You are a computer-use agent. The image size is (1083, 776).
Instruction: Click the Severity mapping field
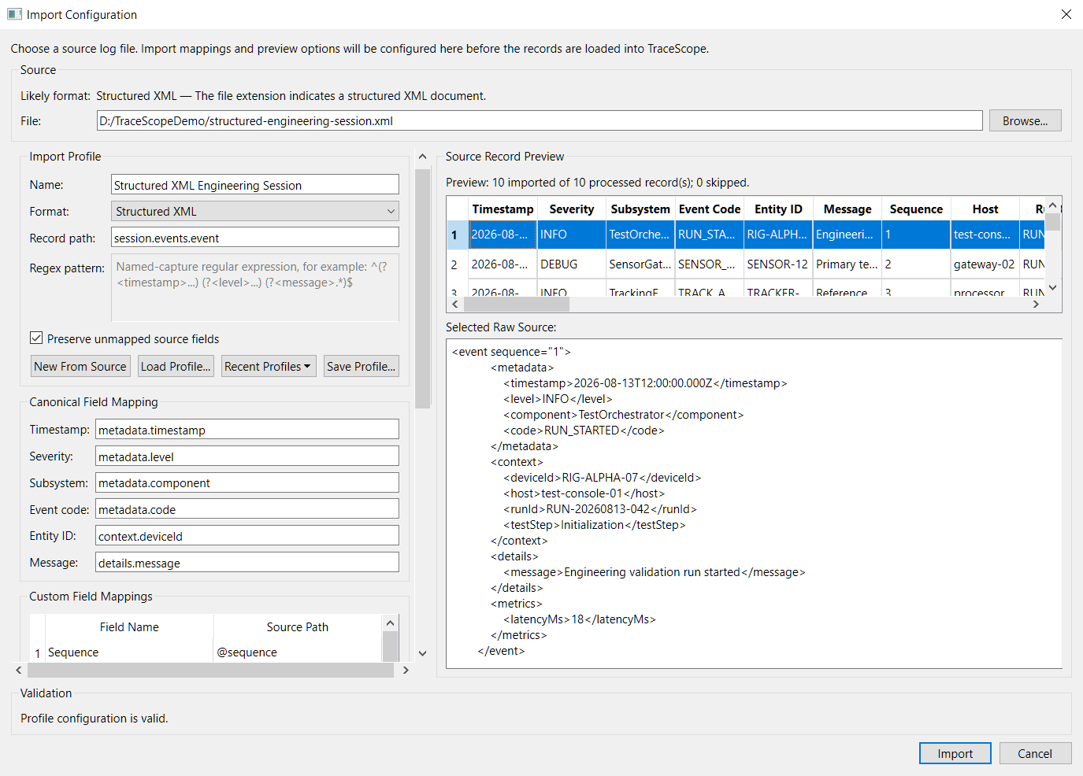[x=247, y=456]
